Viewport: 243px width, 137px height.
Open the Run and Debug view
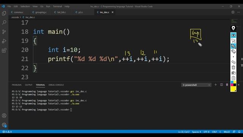(x=4, y=41)
